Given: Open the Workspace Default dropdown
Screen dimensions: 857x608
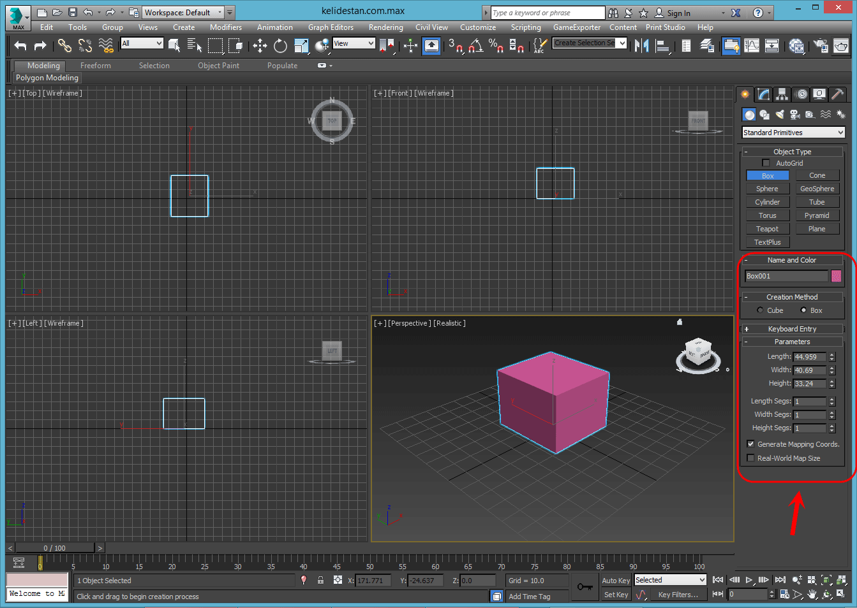Looking at the screenshot, I should (183, 12).
